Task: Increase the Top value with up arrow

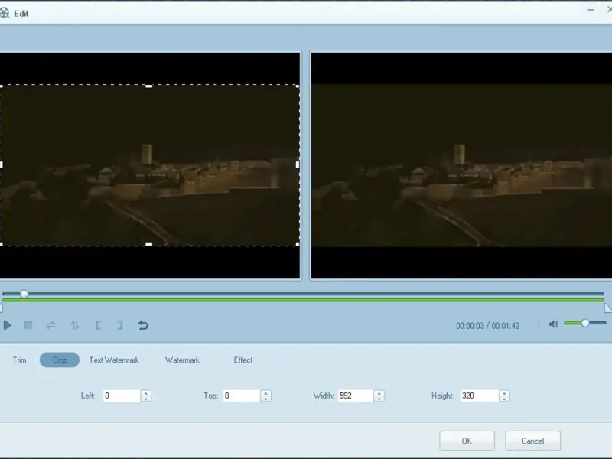Action: pos(265,393)
